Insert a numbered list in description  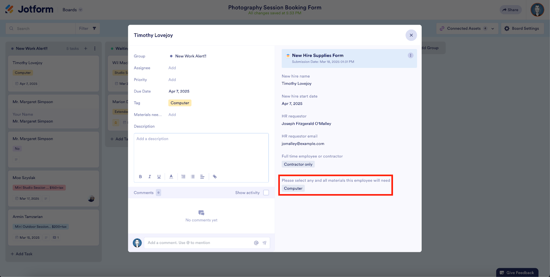pos(184,177)
